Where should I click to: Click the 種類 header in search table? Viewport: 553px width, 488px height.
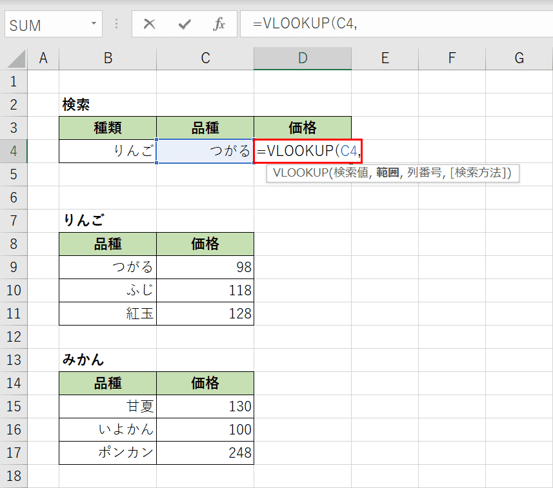(x=108, y=128)
